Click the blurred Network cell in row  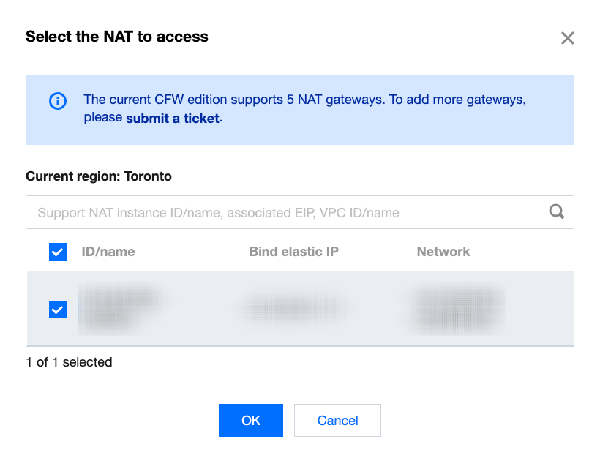(460, 310)
